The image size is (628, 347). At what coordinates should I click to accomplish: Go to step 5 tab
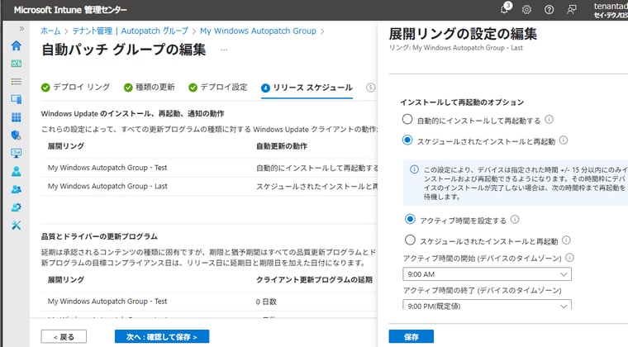371,88
